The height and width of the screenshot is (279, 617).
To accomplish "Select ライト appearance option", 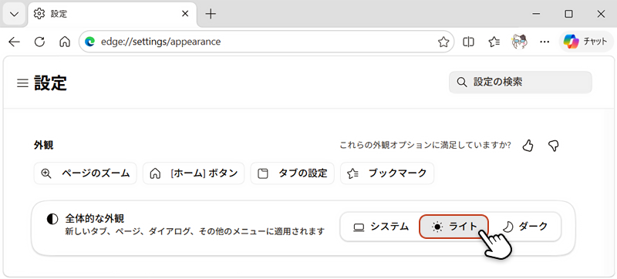I will pyautogui.click(x=454, y=227).
